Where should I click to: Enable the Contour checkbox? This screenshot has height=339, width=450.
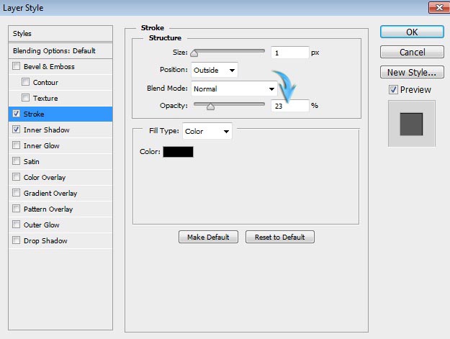coord(25,82)
